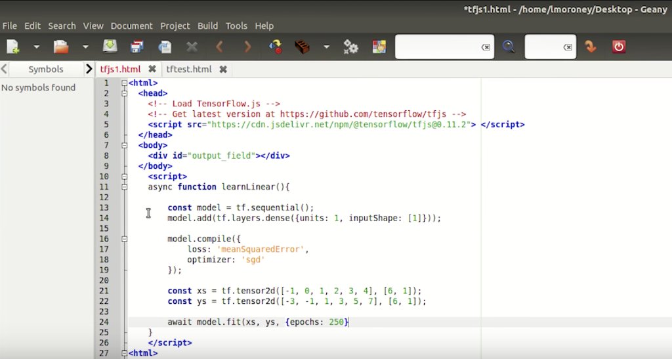Click the sidebar tabs left scroll arrow
This screenshot has height=359, width=672.
pyautogui.click(x=4, y=68)
